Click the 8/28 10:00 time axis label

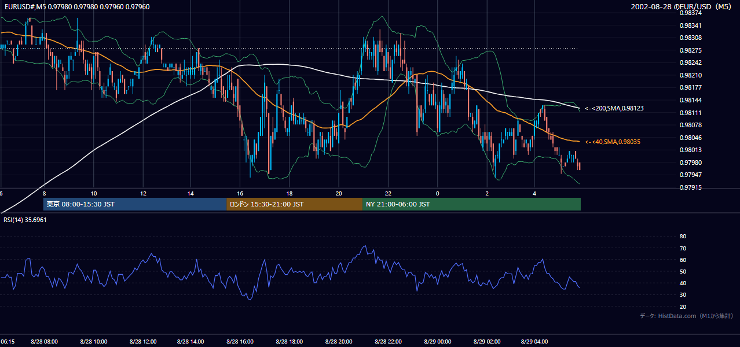coord(94,341)
